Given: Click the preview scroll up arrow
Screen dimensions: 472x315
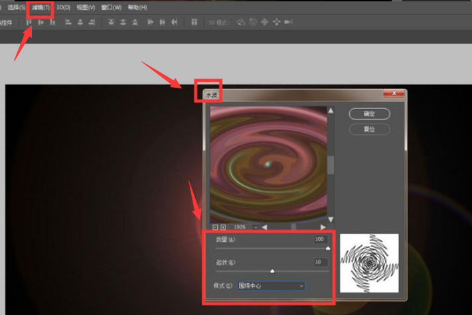Looking at the screenshot, I should 331,110.
